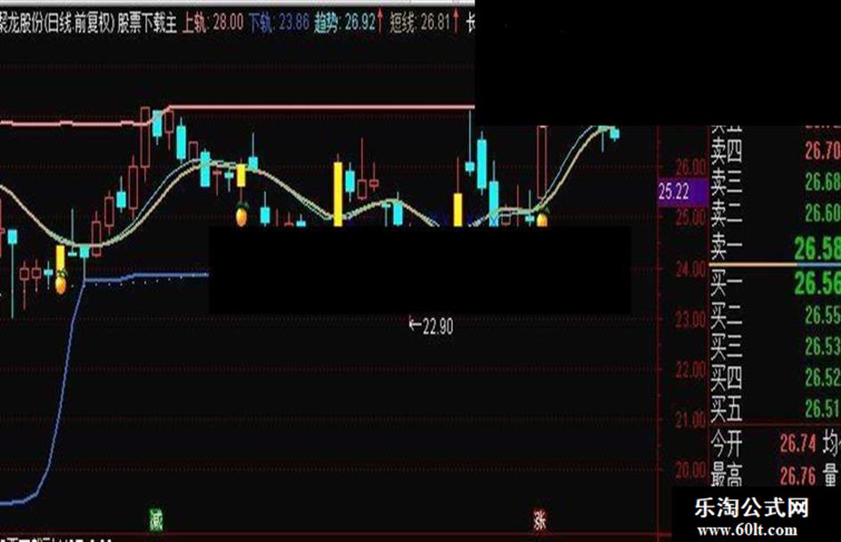This screenshot has height=542, width=841.
Task: Select the 买四 26.52 order row
Action: [775, 377]
